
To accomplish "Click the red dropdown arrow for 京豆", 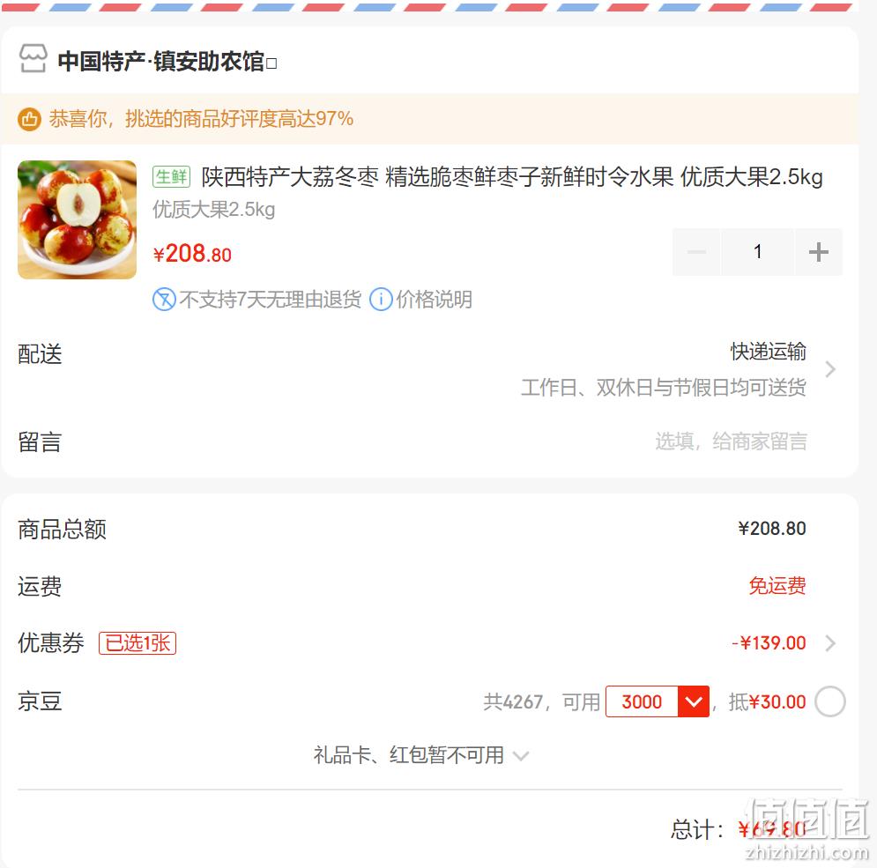I will tap(694, 701).
